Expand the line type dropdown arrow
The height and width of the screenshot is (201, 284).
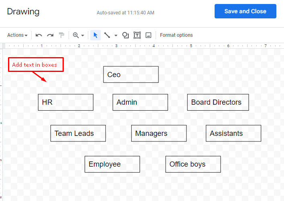tap(116, 35)
